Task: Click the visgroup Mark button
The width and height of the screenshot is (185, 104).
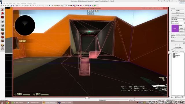Action: [180, 97]
